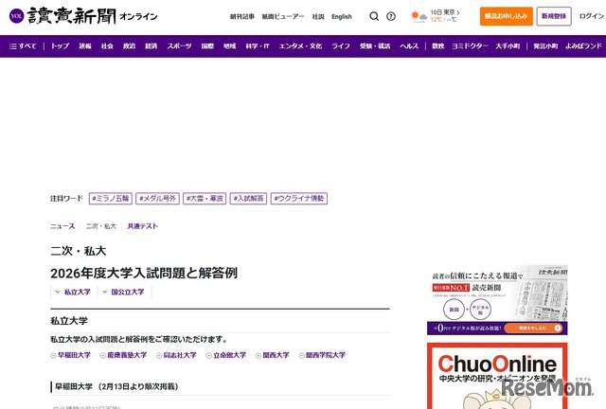Open the 受験・就活 section
Viewport: 606px width, 409px height.
click(x=375, y=46)
